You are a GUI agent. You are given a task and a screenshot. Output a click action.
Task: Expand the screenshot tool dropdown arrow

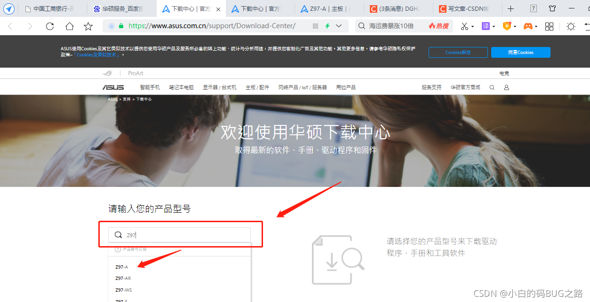point(473,27)
